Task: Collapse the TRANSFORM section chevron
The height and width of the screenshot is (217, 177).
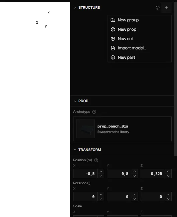Action: [x=75, y=150]
